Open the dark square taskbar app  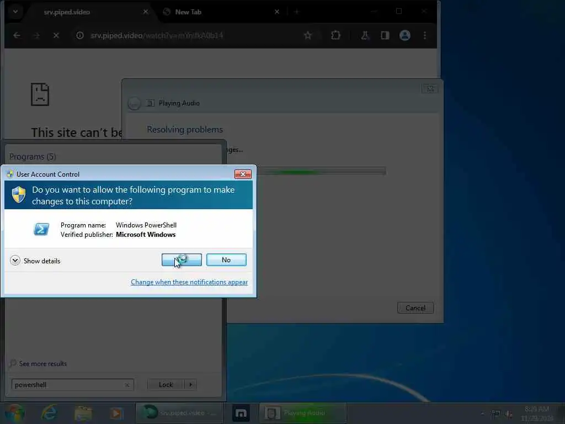point(241,413)
